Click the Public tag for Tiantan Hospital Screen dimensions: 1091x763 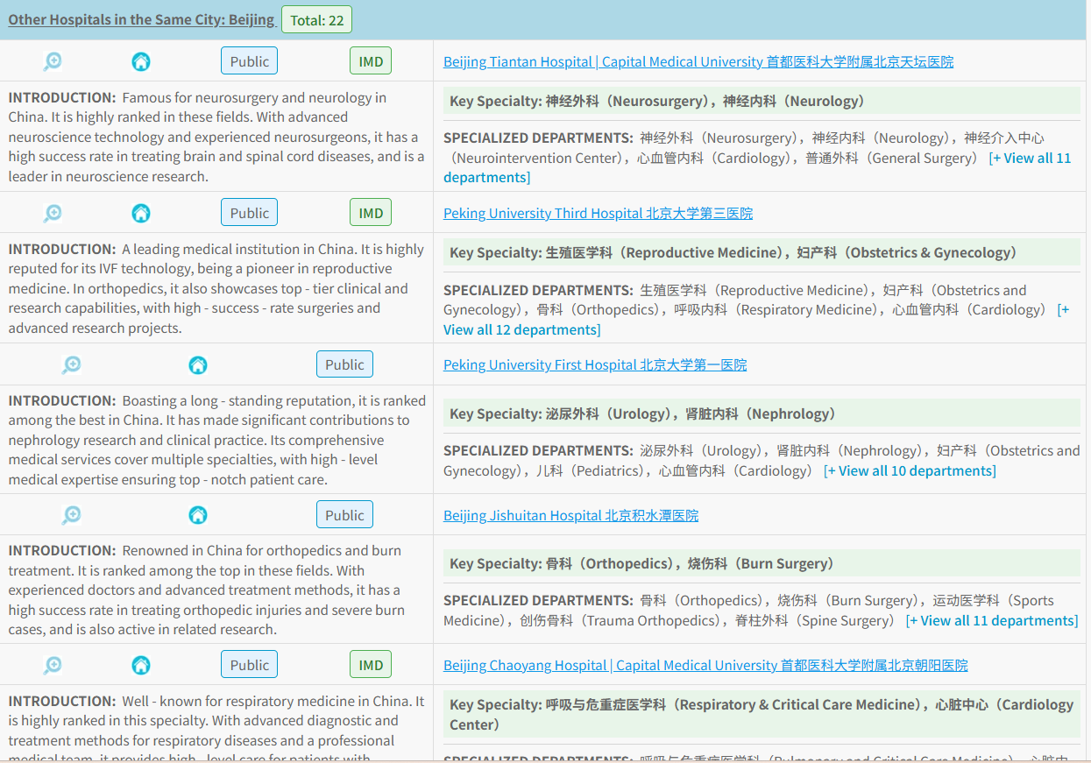point(250,61)
